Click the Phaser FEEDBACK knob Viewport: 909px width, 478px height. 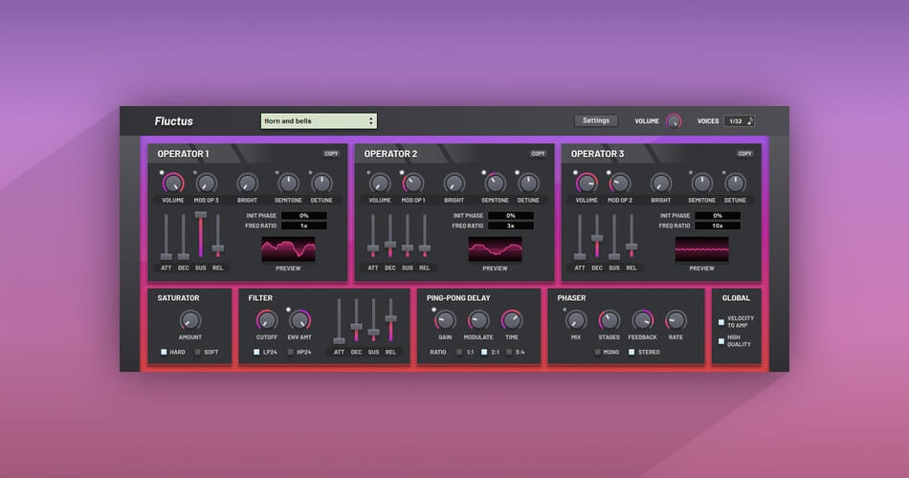click(x=642, y=320)
